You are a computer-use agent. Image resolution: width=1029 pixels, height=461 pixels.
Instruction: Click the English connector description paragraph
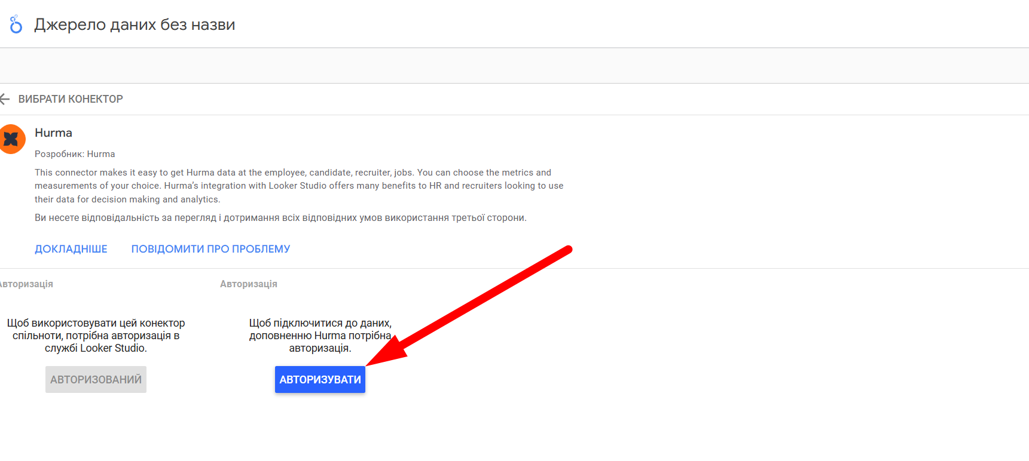click(x=299, y=186)
